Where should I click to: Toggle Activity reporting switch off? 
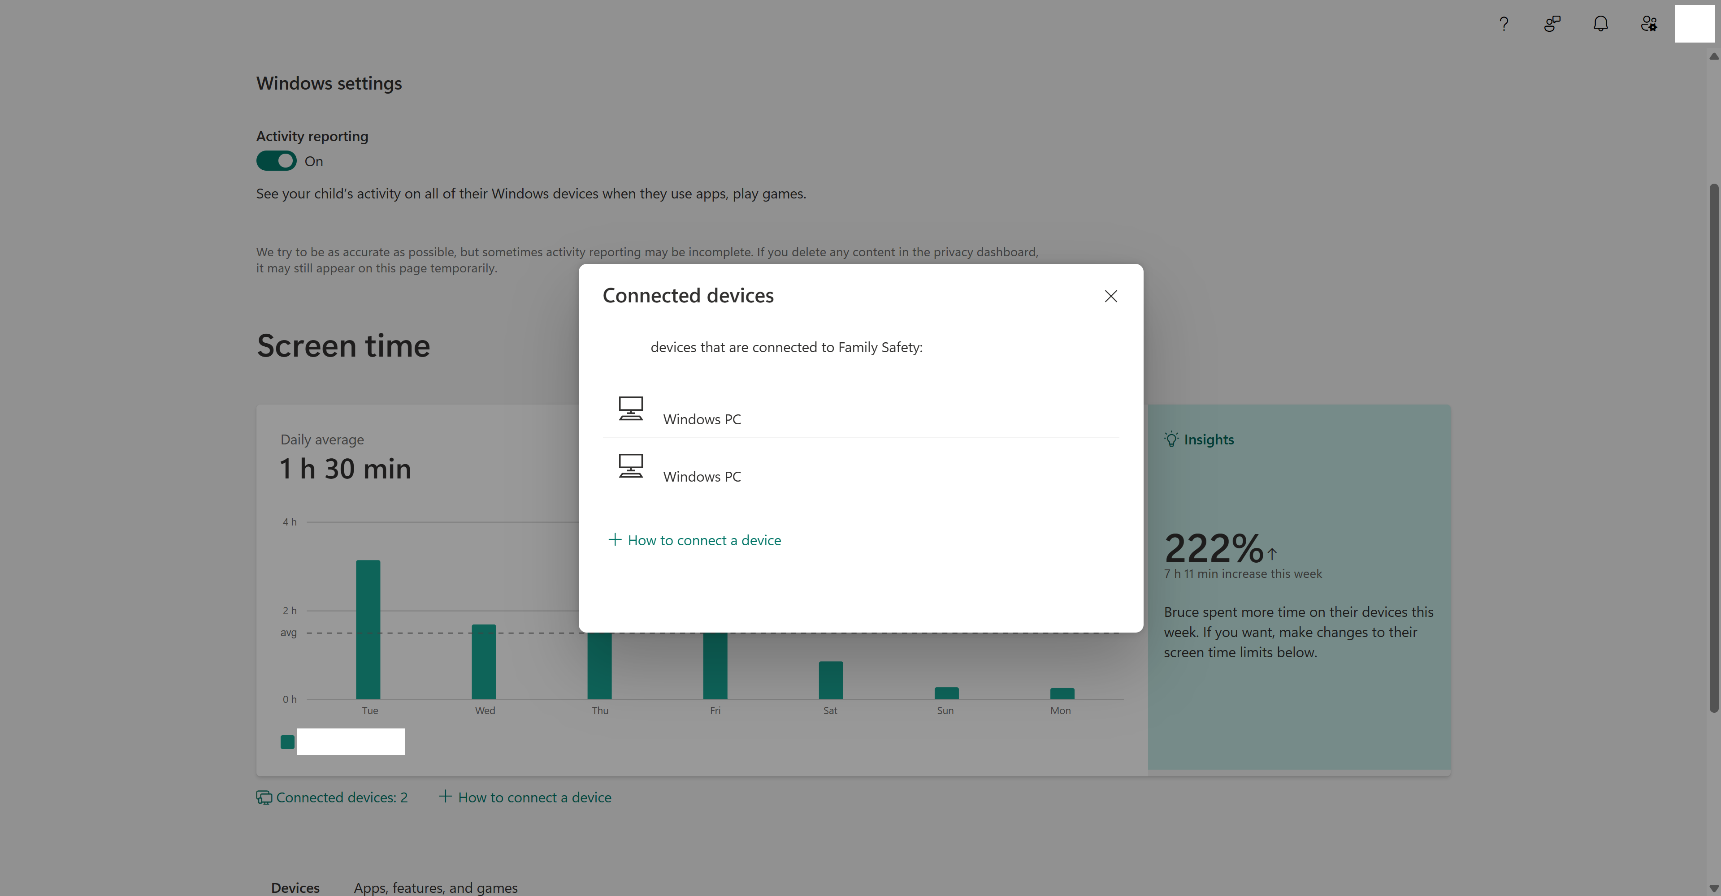(276, 161)
